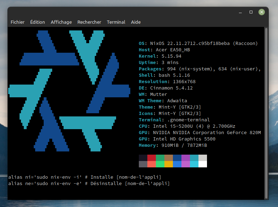Close the terminal with the green X button

tap(262, 12)
